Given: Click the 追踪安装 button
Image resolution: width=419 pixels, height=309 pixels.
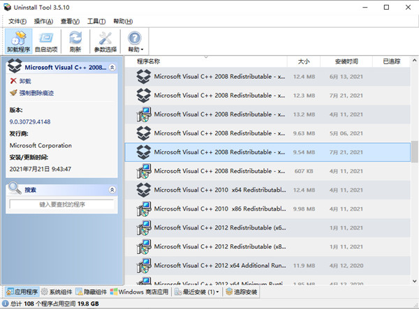Looking at the screenshot, I should click(x=242, y=292).
